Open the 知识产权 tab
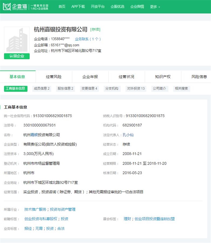 pos(163,77)
